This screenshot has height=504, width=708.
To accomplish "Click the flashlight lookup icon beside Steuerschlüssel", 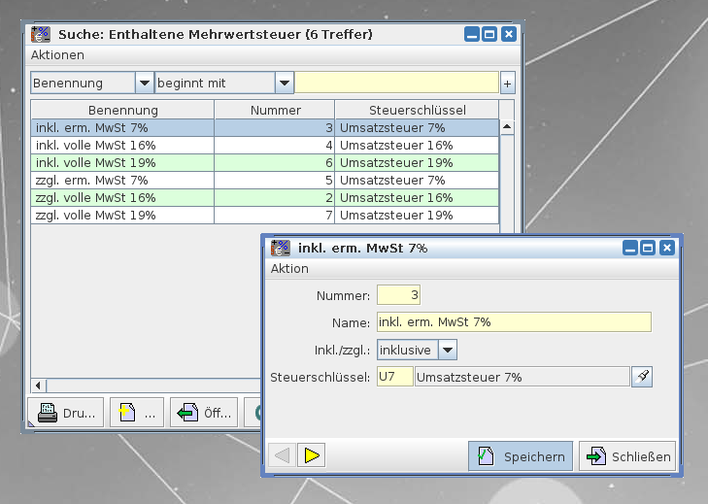I will pyautogui.click(x=641, y=377).
